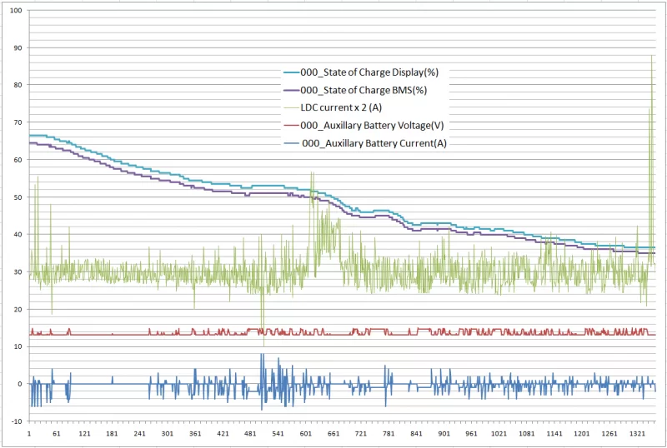Click the 301 tick label on horizontal axis

(x=168, y=434)
